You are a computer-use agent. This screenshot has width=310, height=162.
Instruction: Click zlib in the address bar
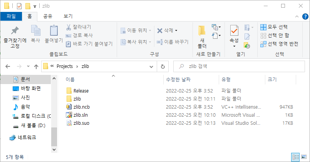coord(85,66)
